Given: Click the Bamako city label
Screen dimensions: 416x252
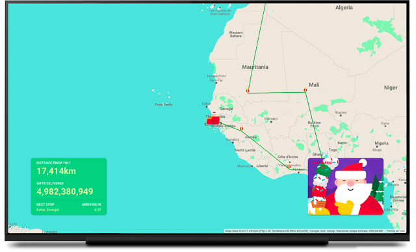Looking at the screenshot, I should click(x=271, y=119).
